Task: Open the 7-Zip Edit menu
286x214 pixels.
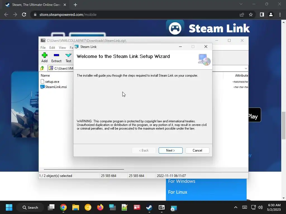Action: (x=52, y=47)
